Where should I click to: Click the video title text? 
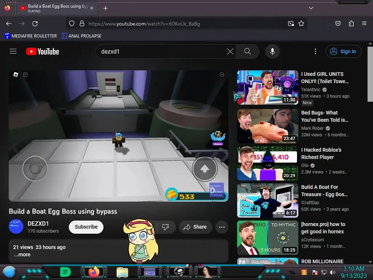(63, 211)
